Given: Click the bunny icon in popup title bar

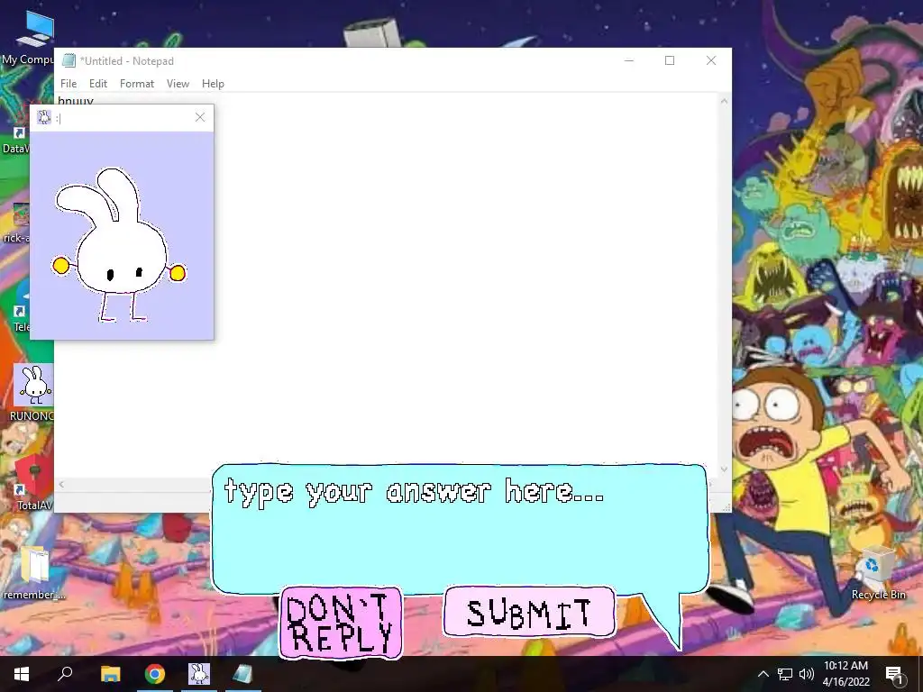Looking at the screenshot, I should [44, 117].
